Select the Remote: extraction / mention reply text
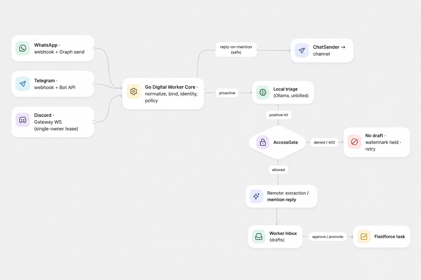Image resolution: width=421 pixels, height=280 pixels. 288,196
